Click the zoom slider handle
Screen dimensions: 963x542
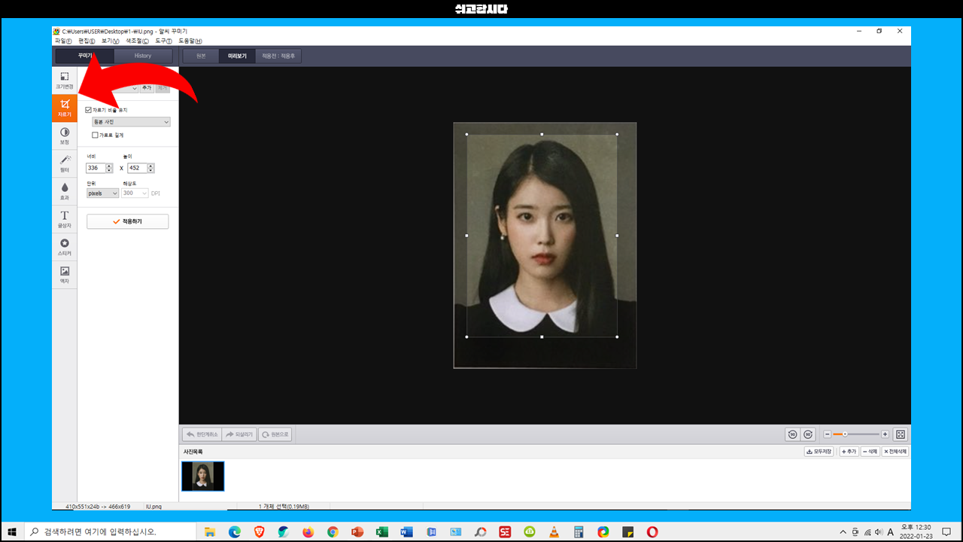tap(845, 434)
